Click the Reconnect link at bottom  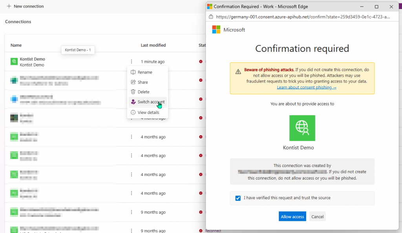tap(213, 231)
